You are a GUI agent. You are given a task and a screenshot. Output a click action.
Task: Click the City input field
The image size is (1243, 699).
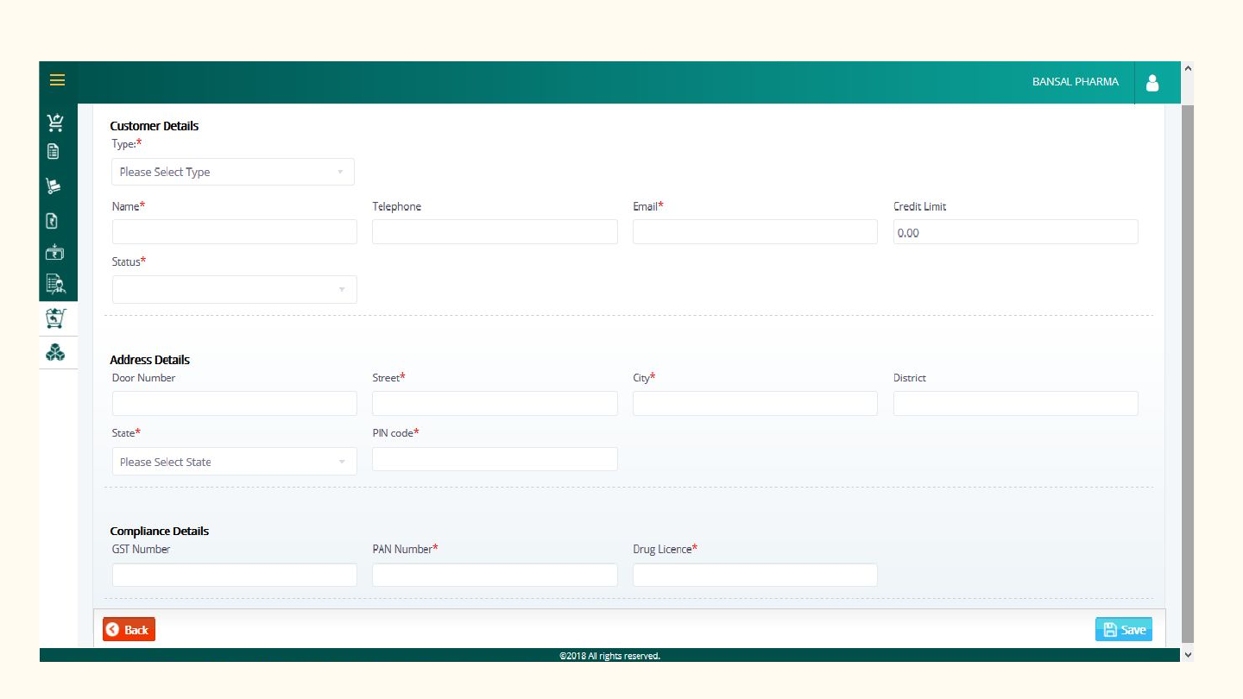pos(755,403)
